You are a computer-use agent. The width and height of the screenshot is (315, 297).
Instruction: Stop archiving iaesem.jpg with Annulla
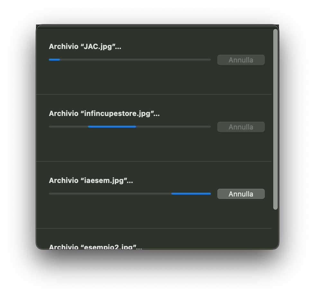point(241,194)
